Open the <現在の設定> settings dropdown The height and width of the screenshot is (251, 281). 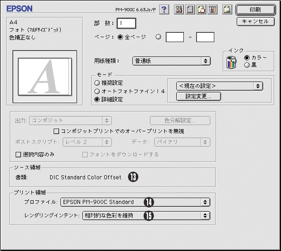click(219, 86)
